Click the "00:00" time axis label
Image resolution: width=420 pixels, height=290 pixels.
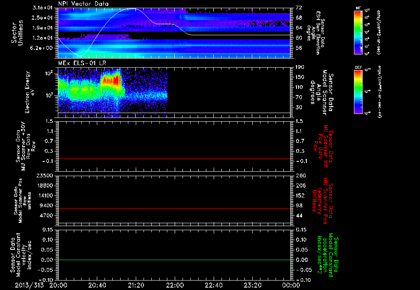tap(291, 285)
